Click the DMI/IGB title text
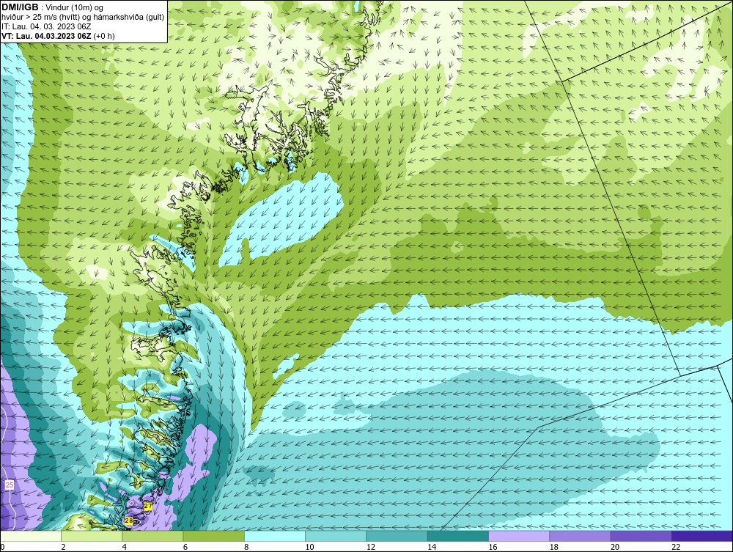The image size is (733, 552). [x=21, y=7]
